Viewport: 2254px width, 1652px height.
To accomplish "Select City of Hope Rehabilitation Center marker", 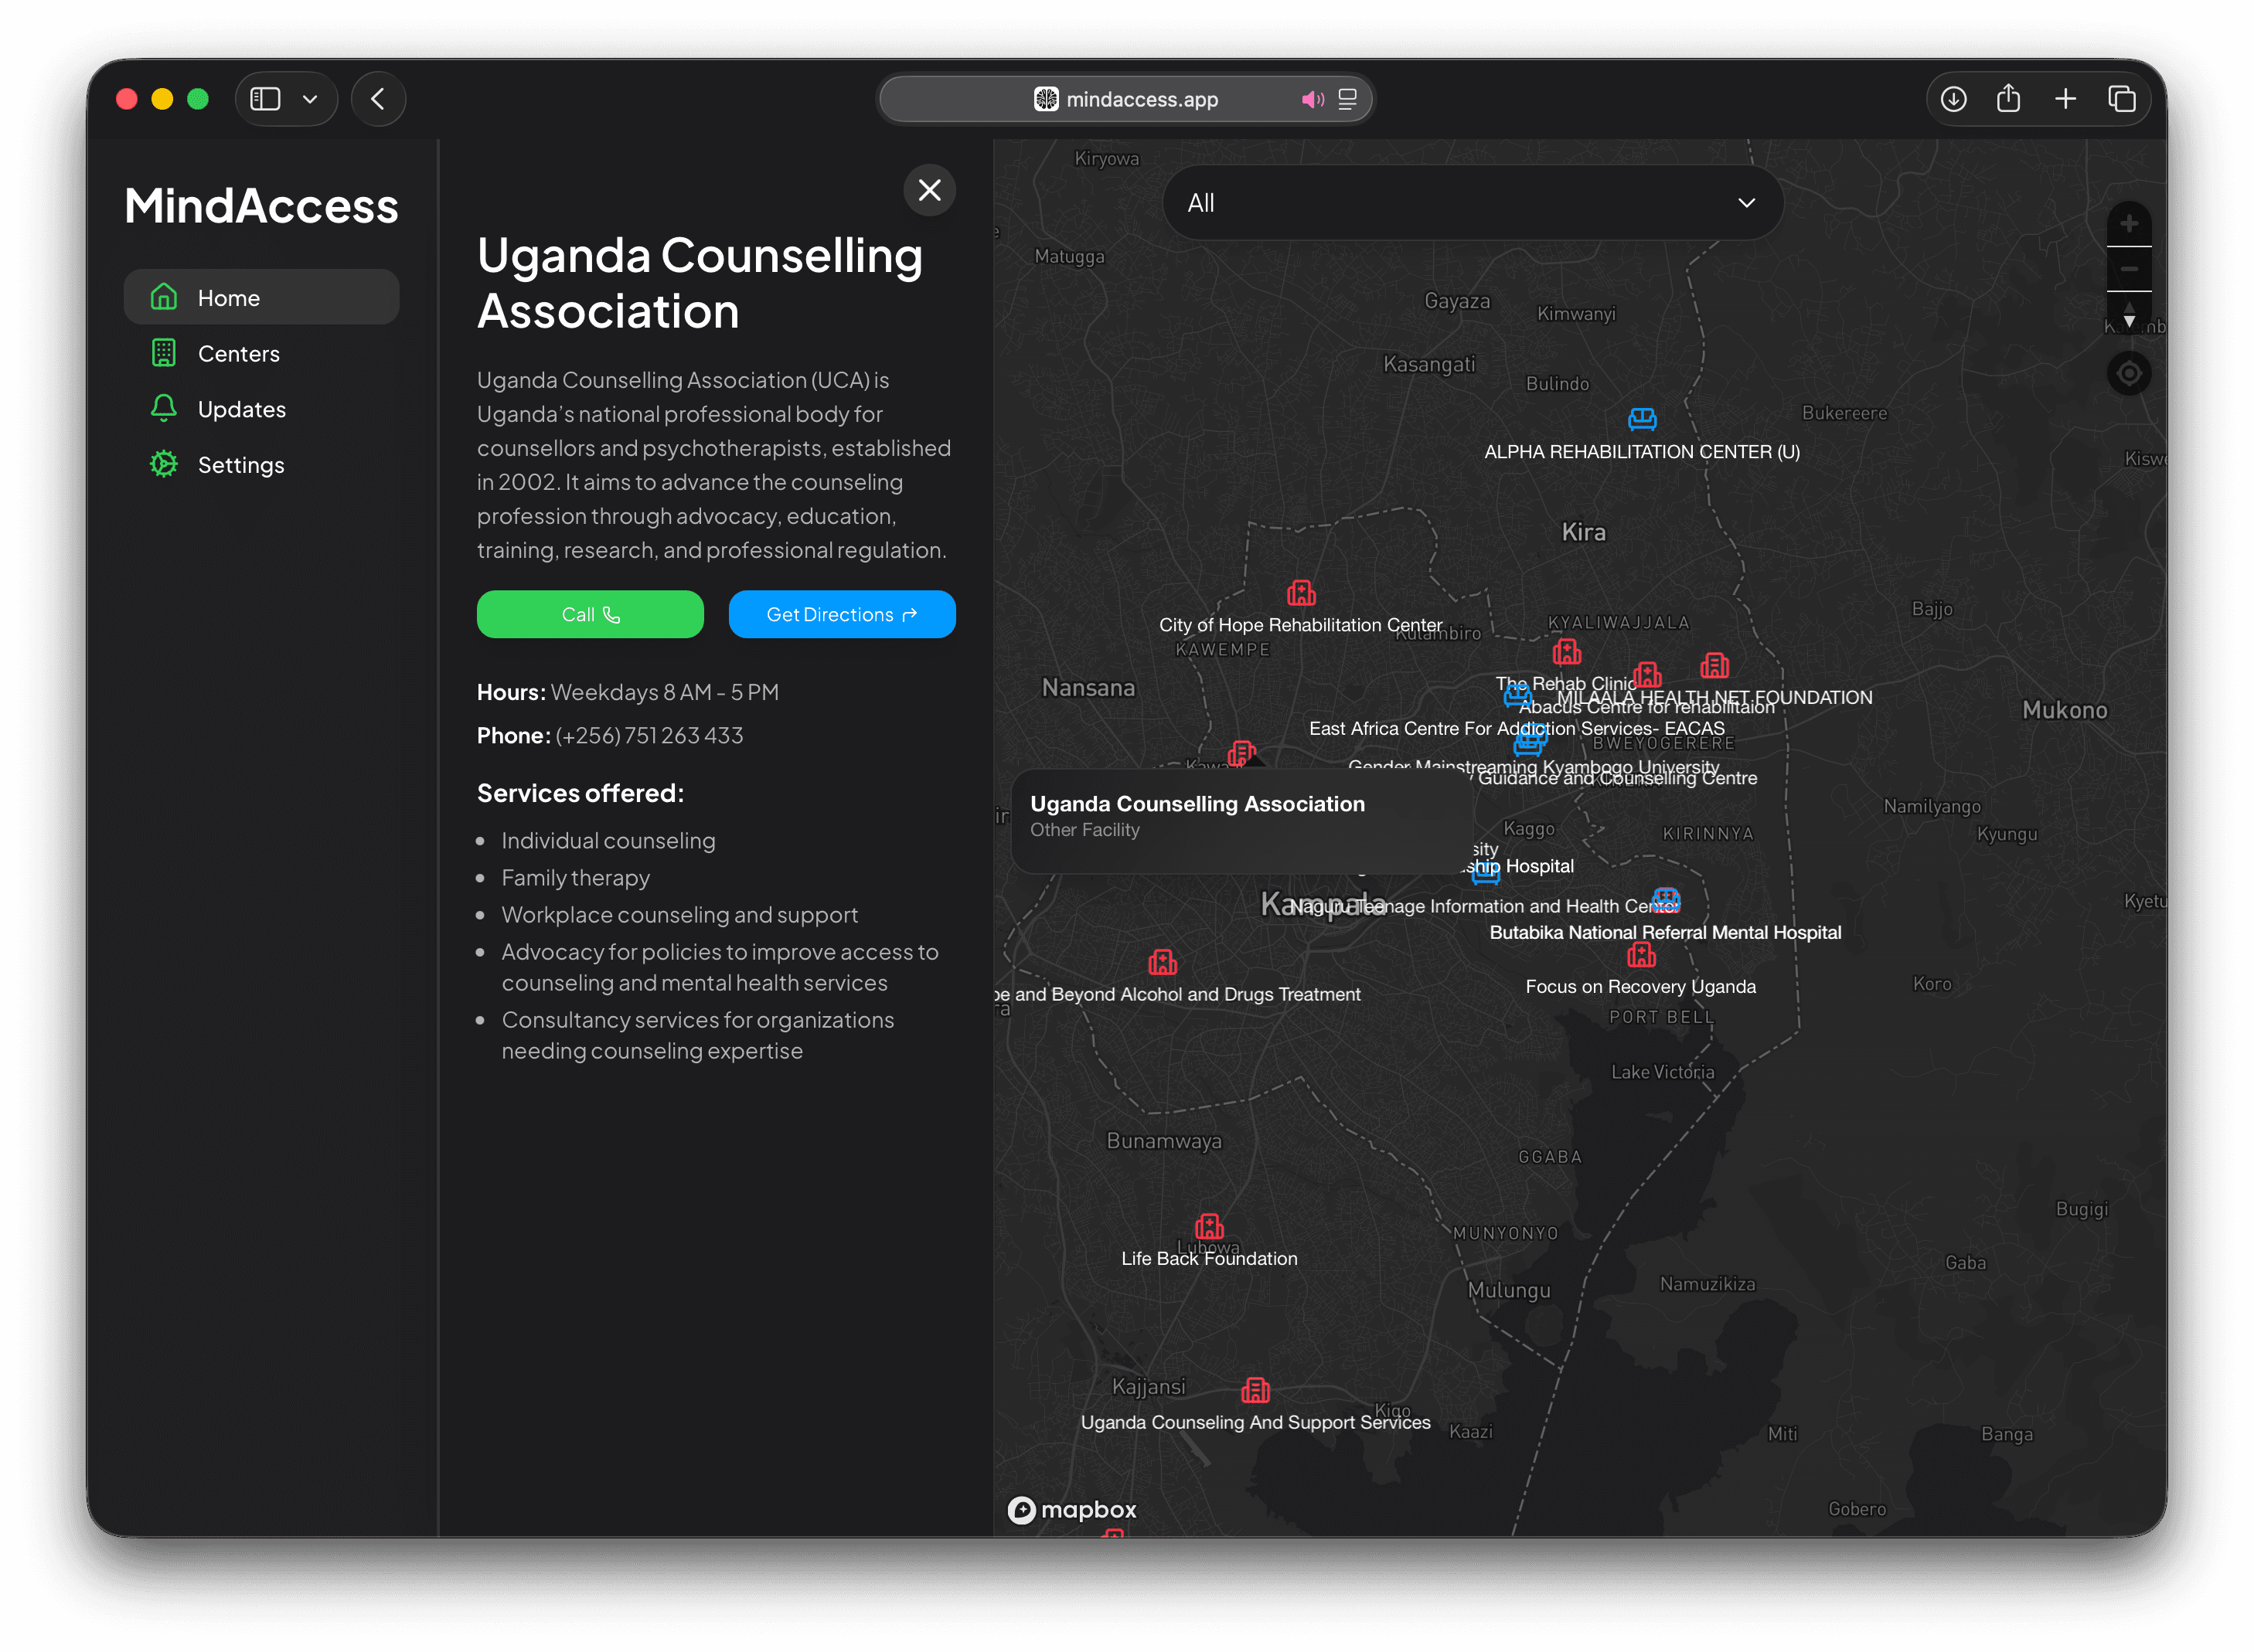I will tap(1301, 593).
